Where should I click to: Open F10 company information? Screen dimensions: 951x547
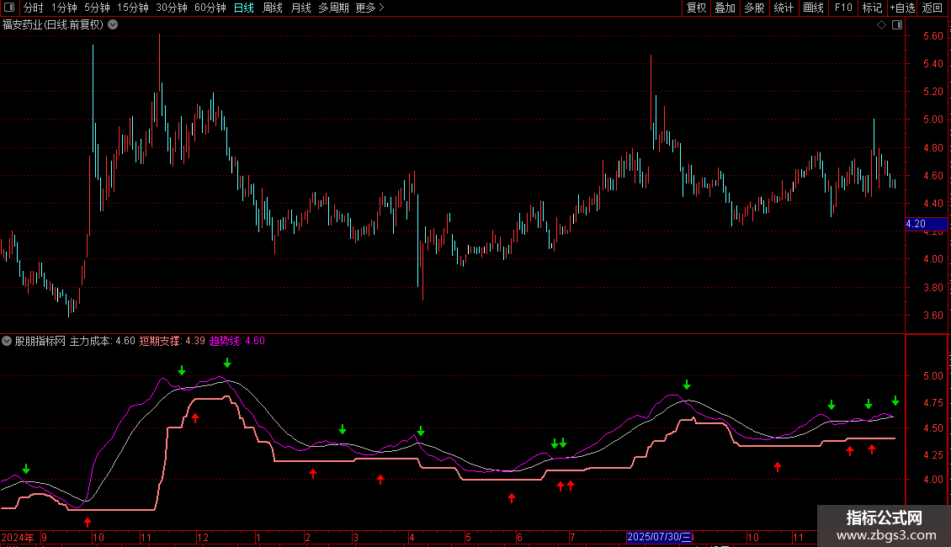coord(843,8)
